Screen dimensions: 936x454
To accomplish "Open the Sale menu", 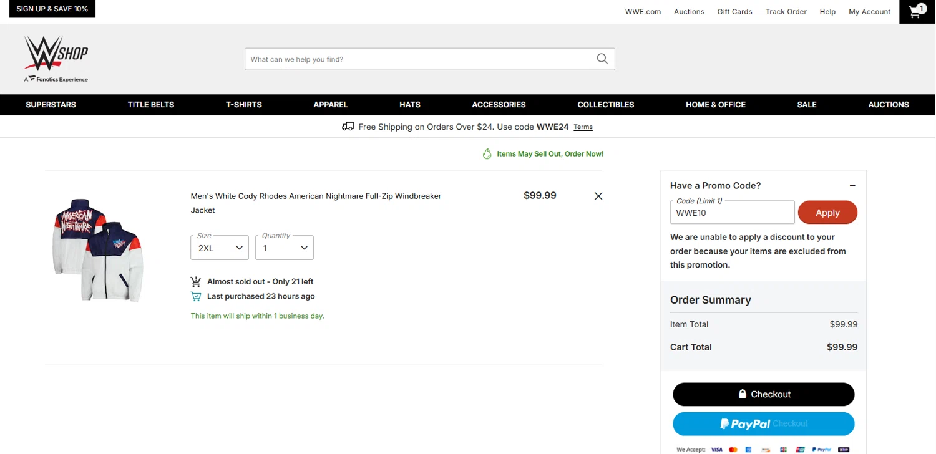I will pos(807,105).
